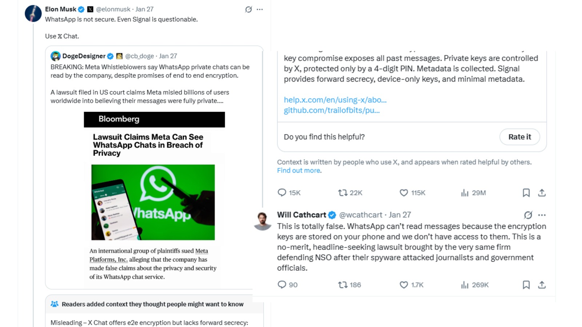Image resolution: width=582 pixels, height=327 pixels.
Task: Click the Grok icon on Elon Musk's post
Action: coord(248,9)
